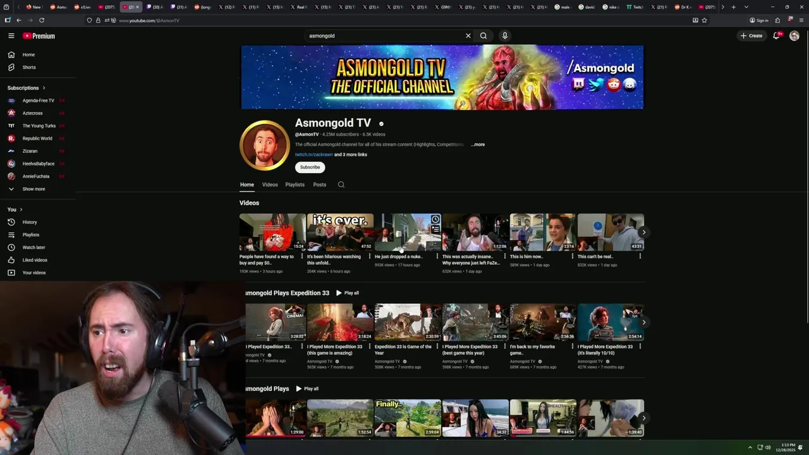Clear the search box with the X
Viewport: 809px width, 455px height.
468,36
